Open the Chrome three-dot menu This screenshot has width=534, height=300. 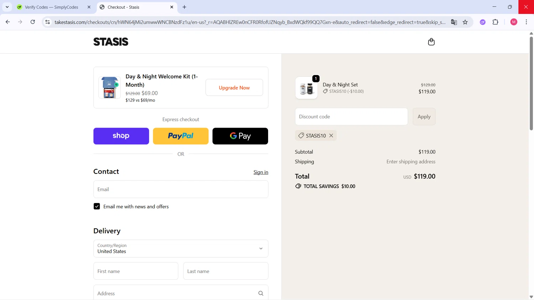[x=527, y=22]
